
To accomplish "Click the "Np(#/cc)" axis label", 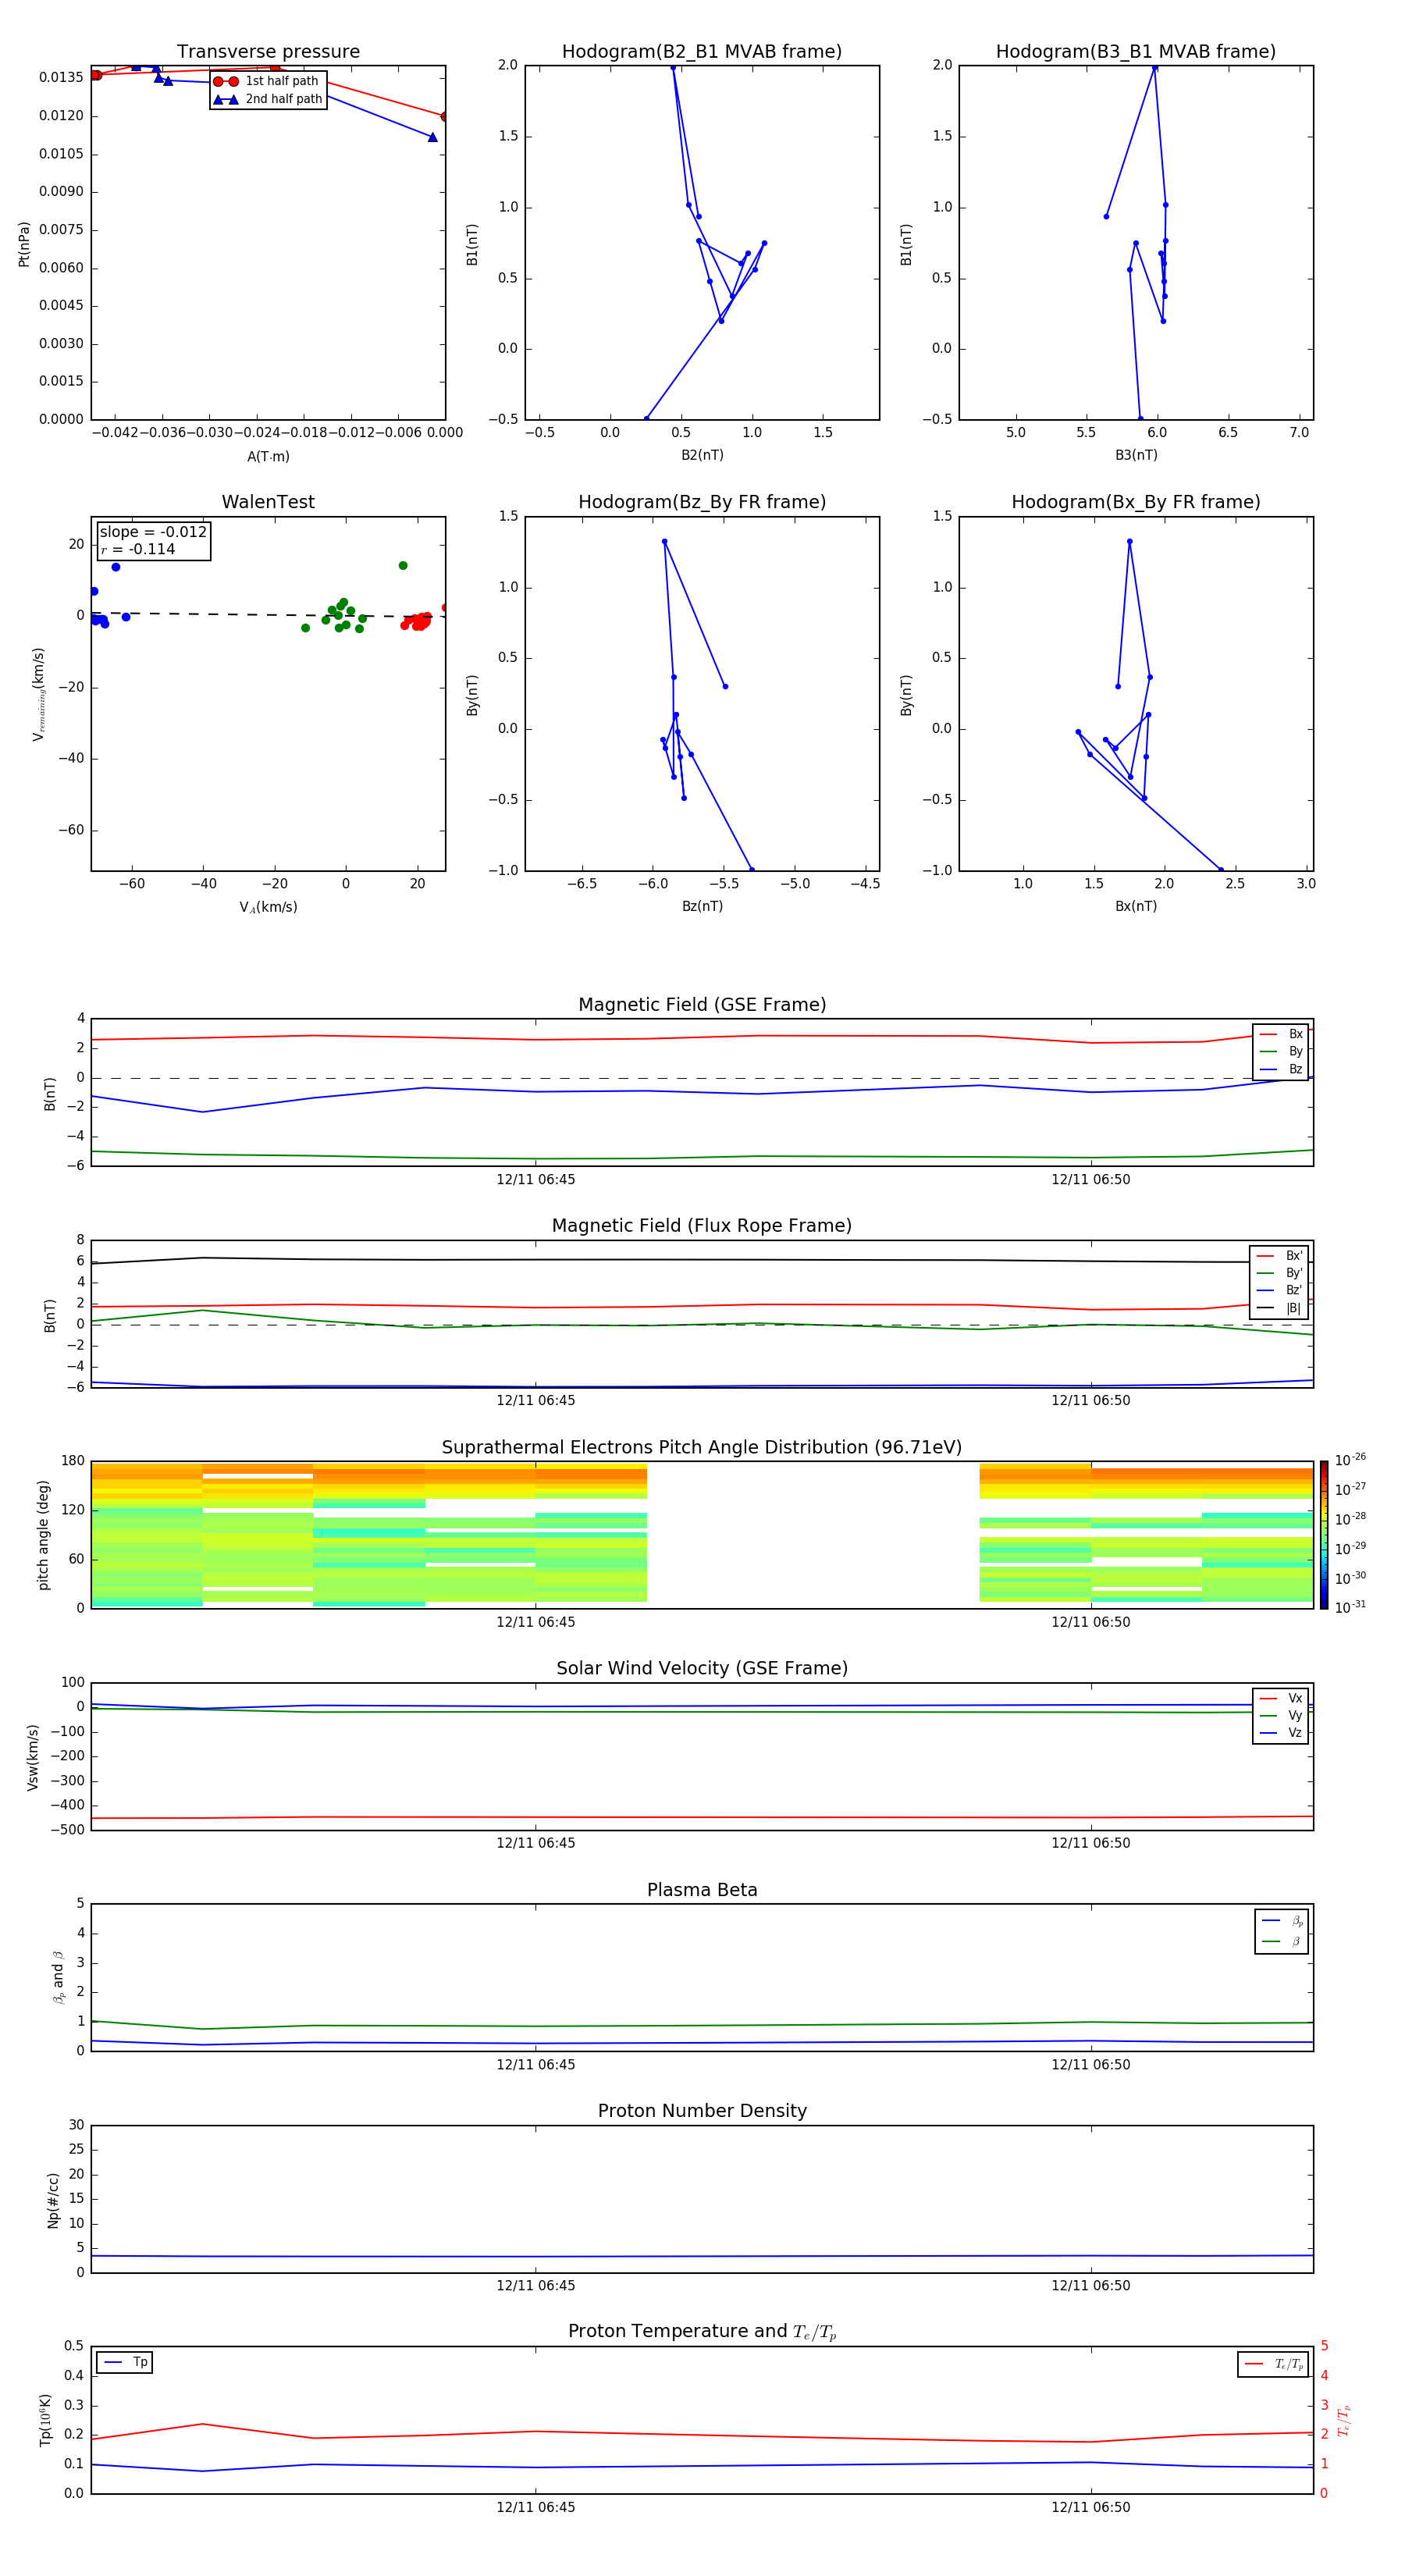I will pyautogui.click(x=53, y=2200).
